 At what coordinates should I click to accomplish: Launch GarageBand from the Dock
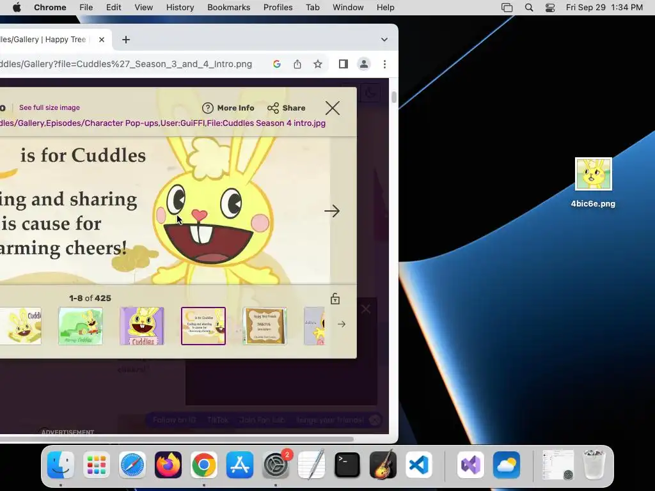pos(383,465)
